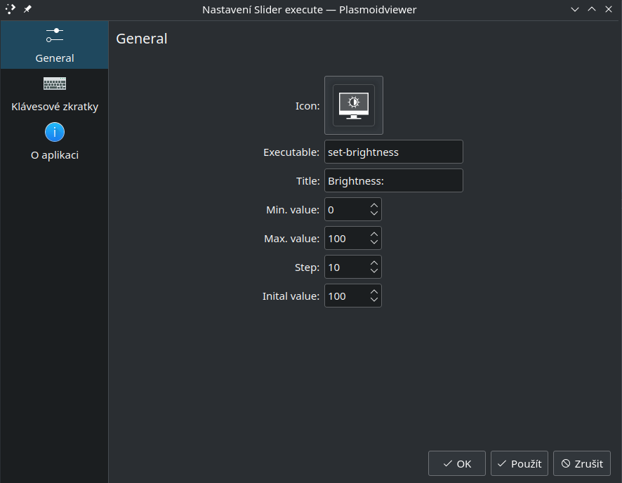Decrease the Inital value spinner

point(373,300)
